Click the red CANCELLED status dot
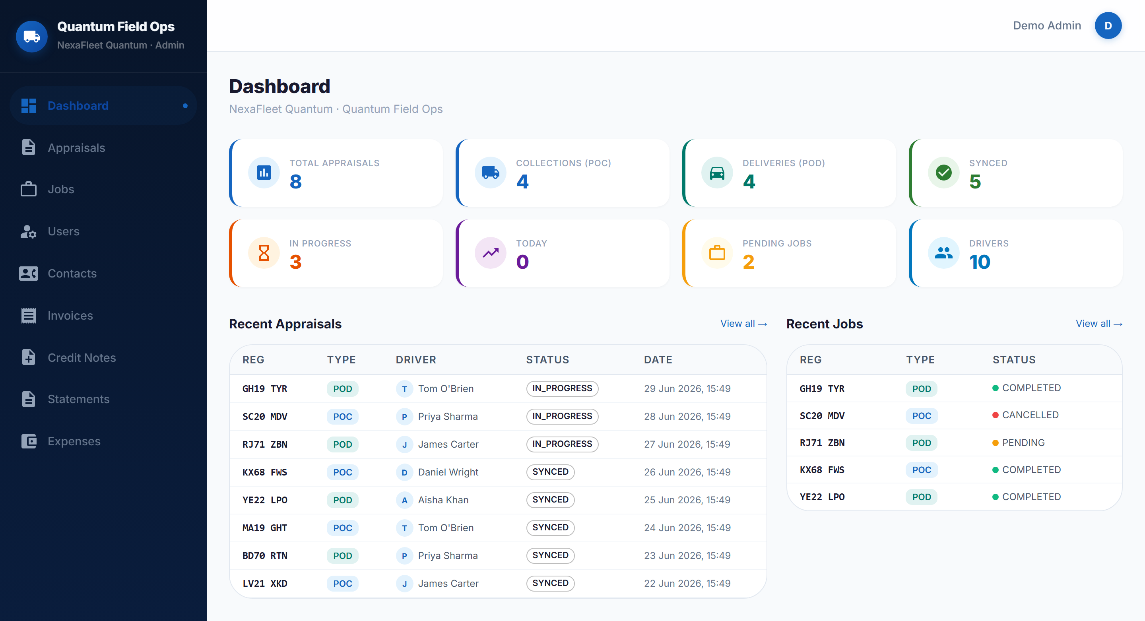This screenshot has height=621, width=1145. (995, 415)
